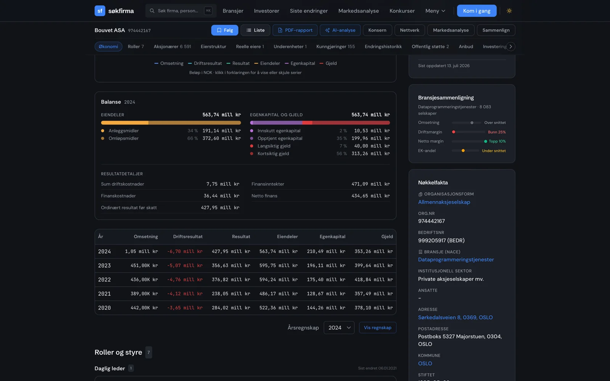Click the EK-andel comparison slider
610x381 pixels.
tap(465, 150)
